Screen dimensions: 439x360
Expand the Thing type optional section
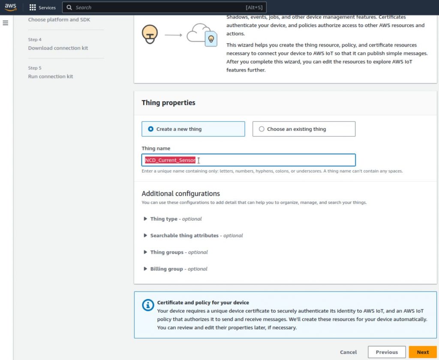click(146, 219)
